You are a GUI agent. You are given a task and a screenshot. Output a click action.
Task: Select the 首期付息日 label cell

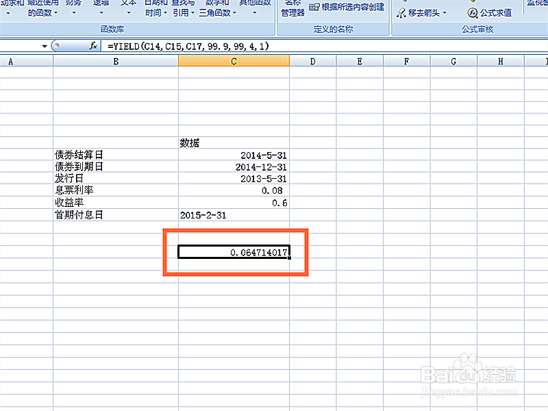pyautogui.click(x=116, y=215)
